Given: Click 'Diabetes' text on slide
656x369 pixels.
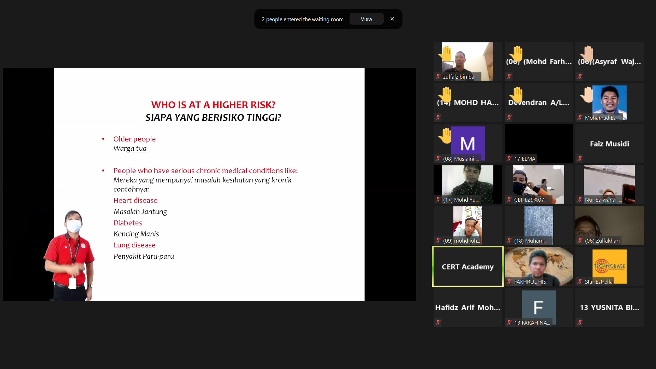Looking at the screenshot, I should (127, 223).
